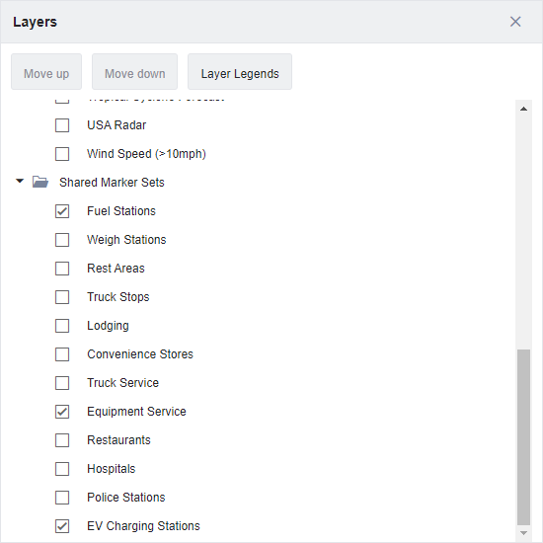Select the Wind Speed (>10mph) text
The width and height of the screenshot is (543, 543).
[x=146, y=154]
